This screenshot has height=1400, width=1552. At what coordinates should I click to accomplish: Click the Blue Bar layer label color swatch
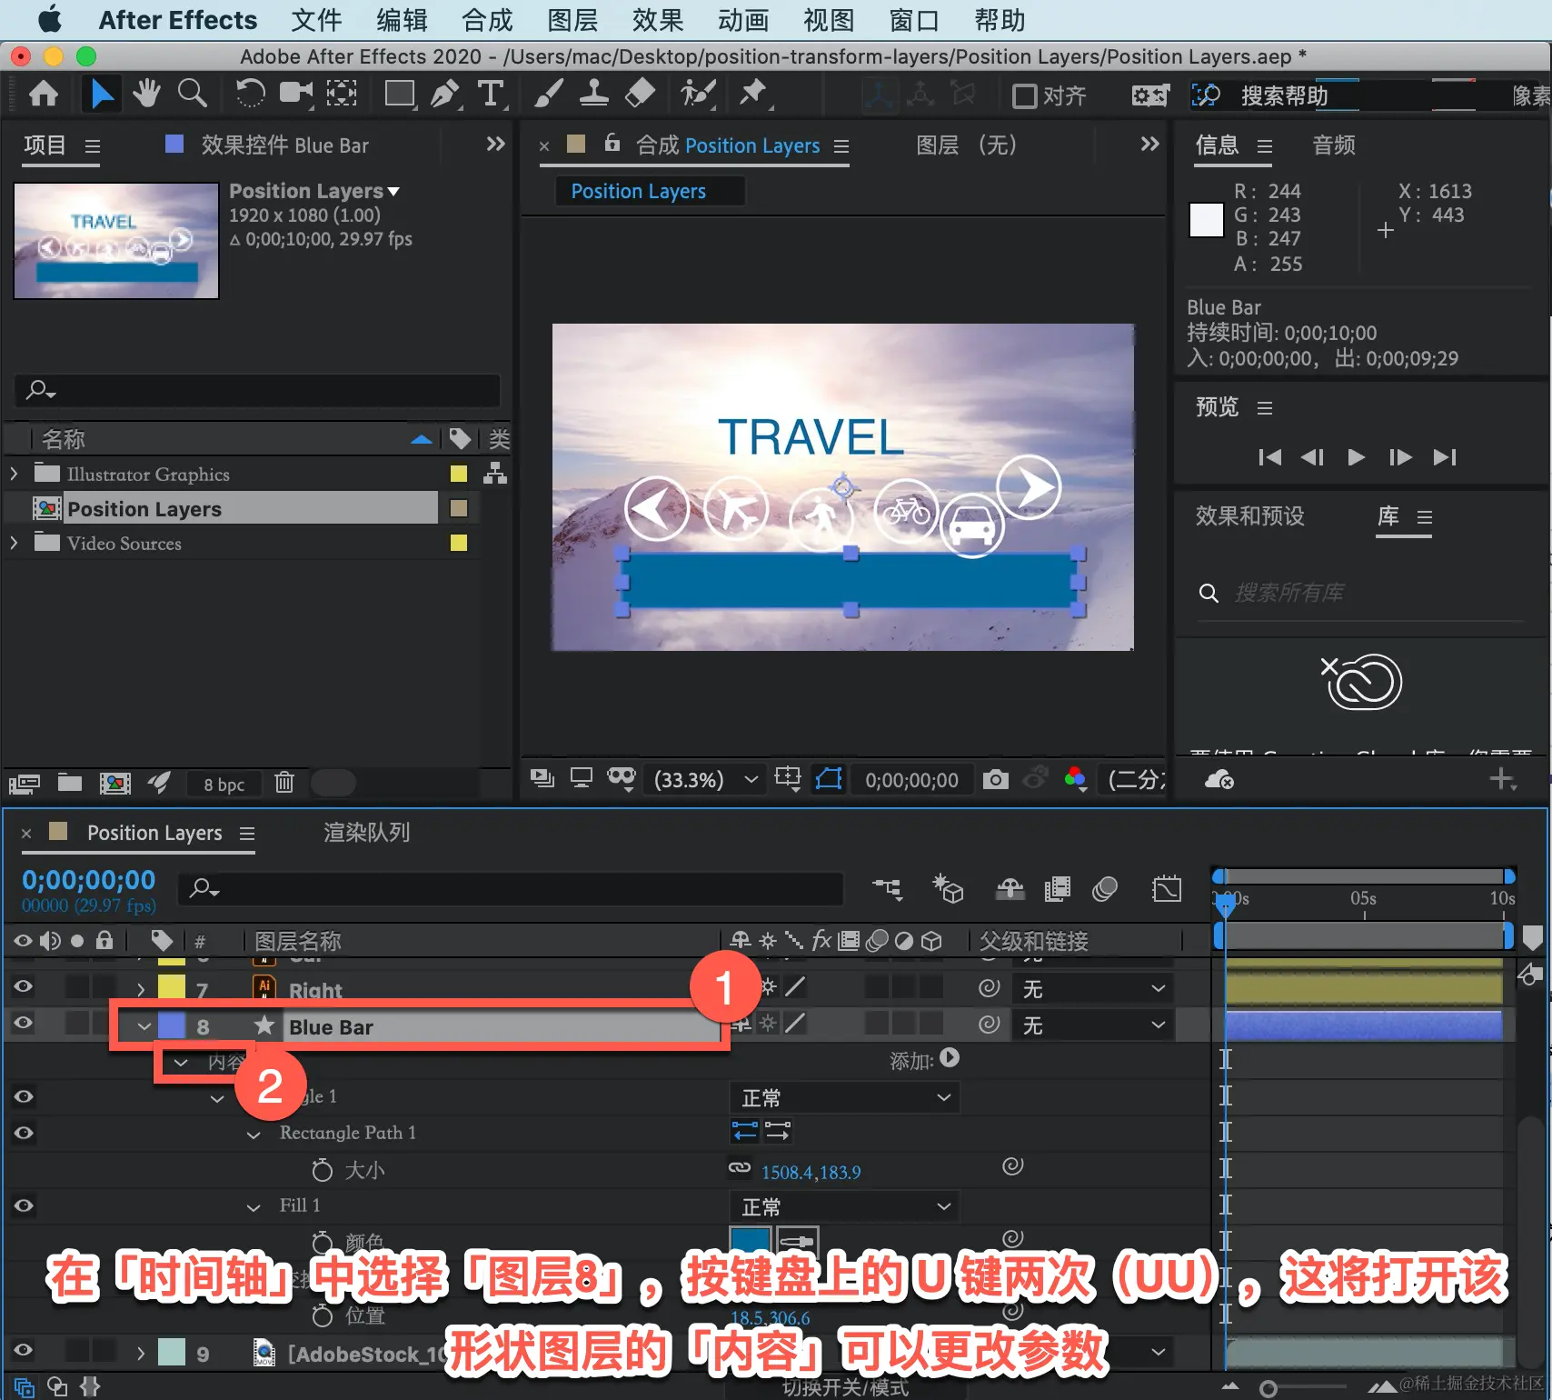[172, 1025]
